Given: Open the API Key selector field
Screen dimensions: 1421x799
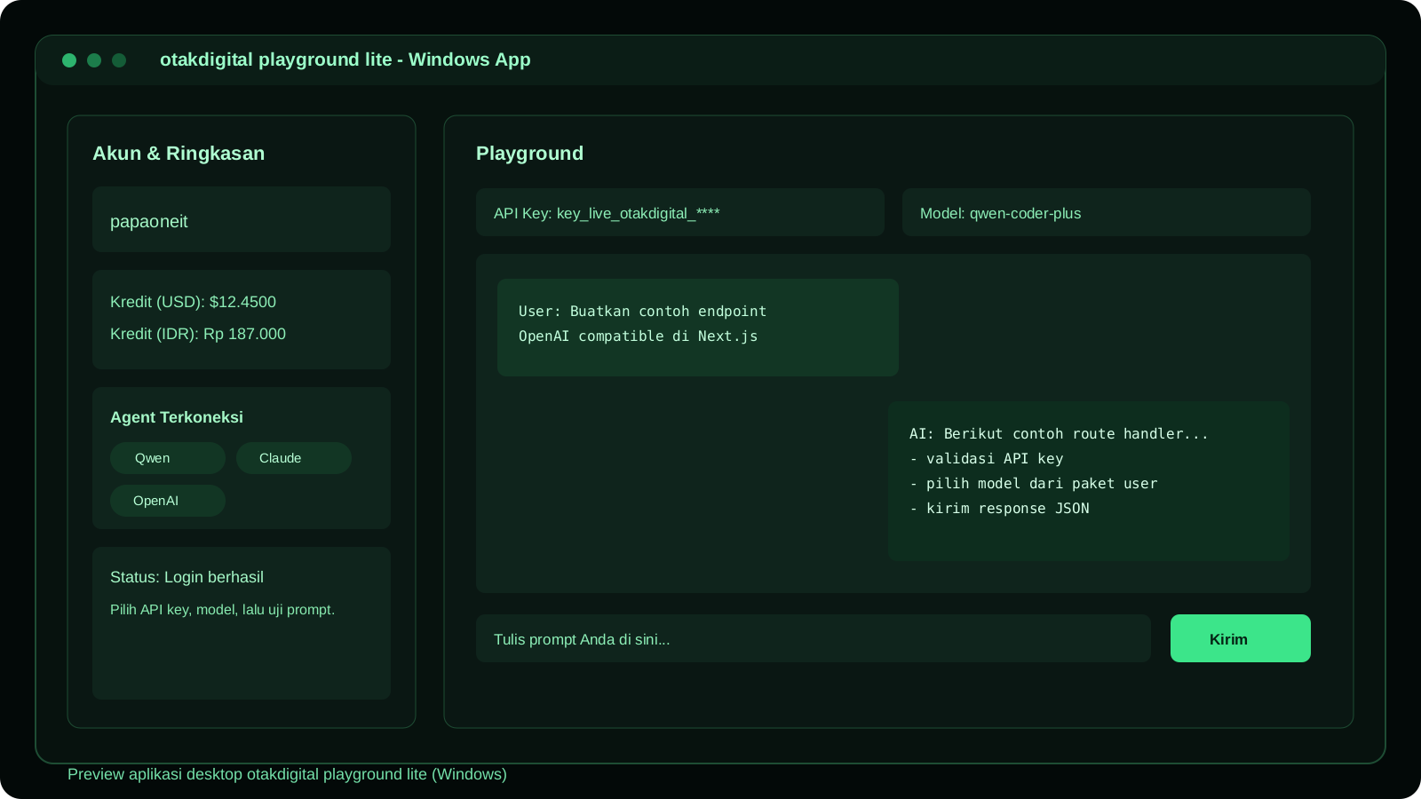Looking at the screenshot, I should (679, 213).
